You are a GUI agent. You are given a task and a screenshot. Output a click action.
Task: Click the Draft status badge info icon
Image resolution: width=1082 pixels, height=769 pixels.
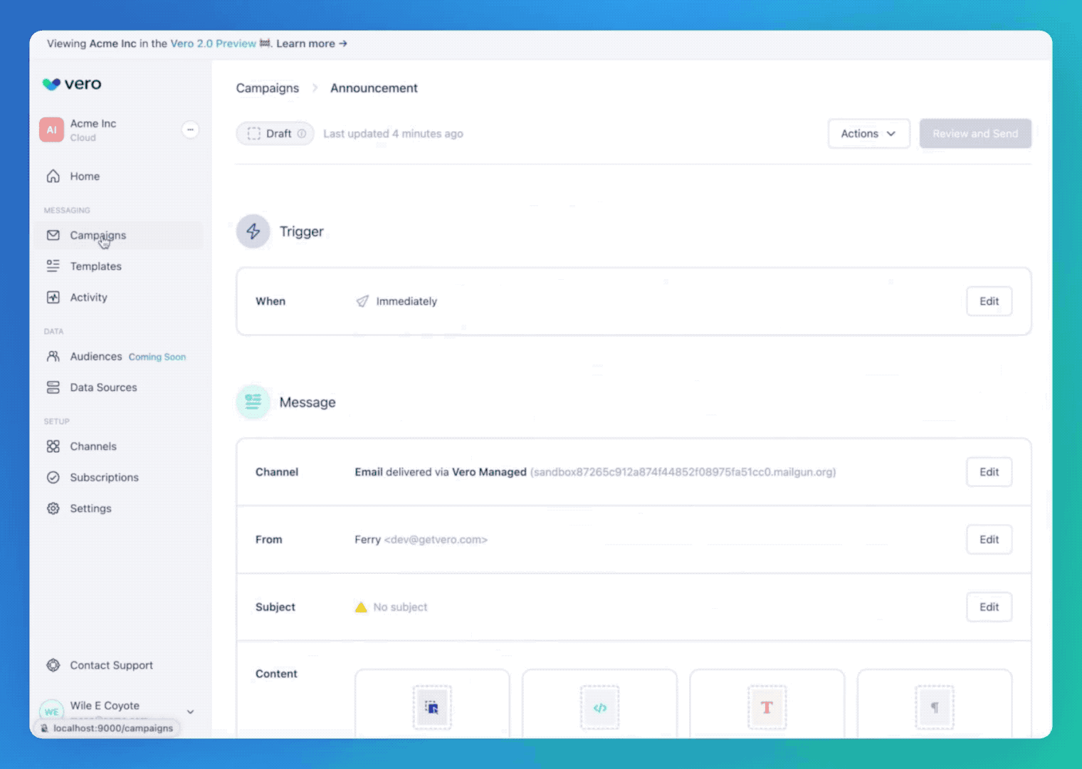(x=303, y=133)
